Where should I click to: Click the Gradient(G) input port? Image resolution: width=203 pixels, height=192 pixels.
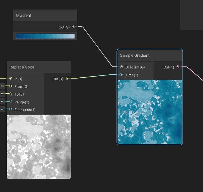121,67
